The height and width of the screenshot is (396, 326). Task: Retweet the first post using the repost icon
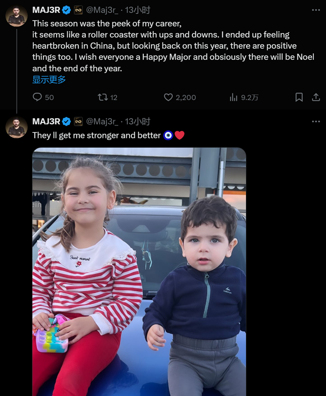pos(102,97)
